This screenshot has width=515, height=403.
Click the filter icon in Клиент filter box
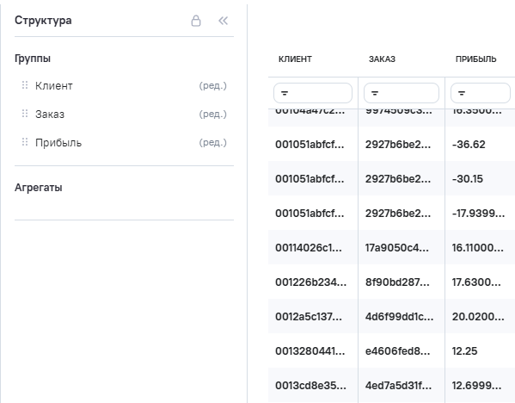pos(285,93)
